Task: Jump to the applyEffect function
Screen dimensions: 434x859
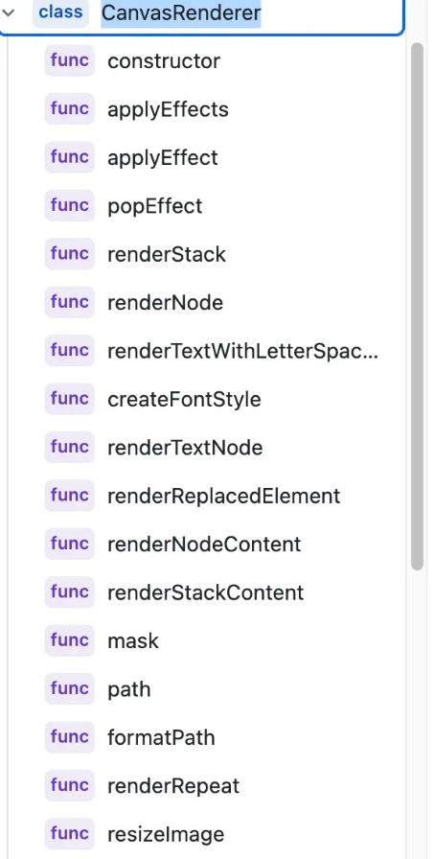Action: (163, 158)
